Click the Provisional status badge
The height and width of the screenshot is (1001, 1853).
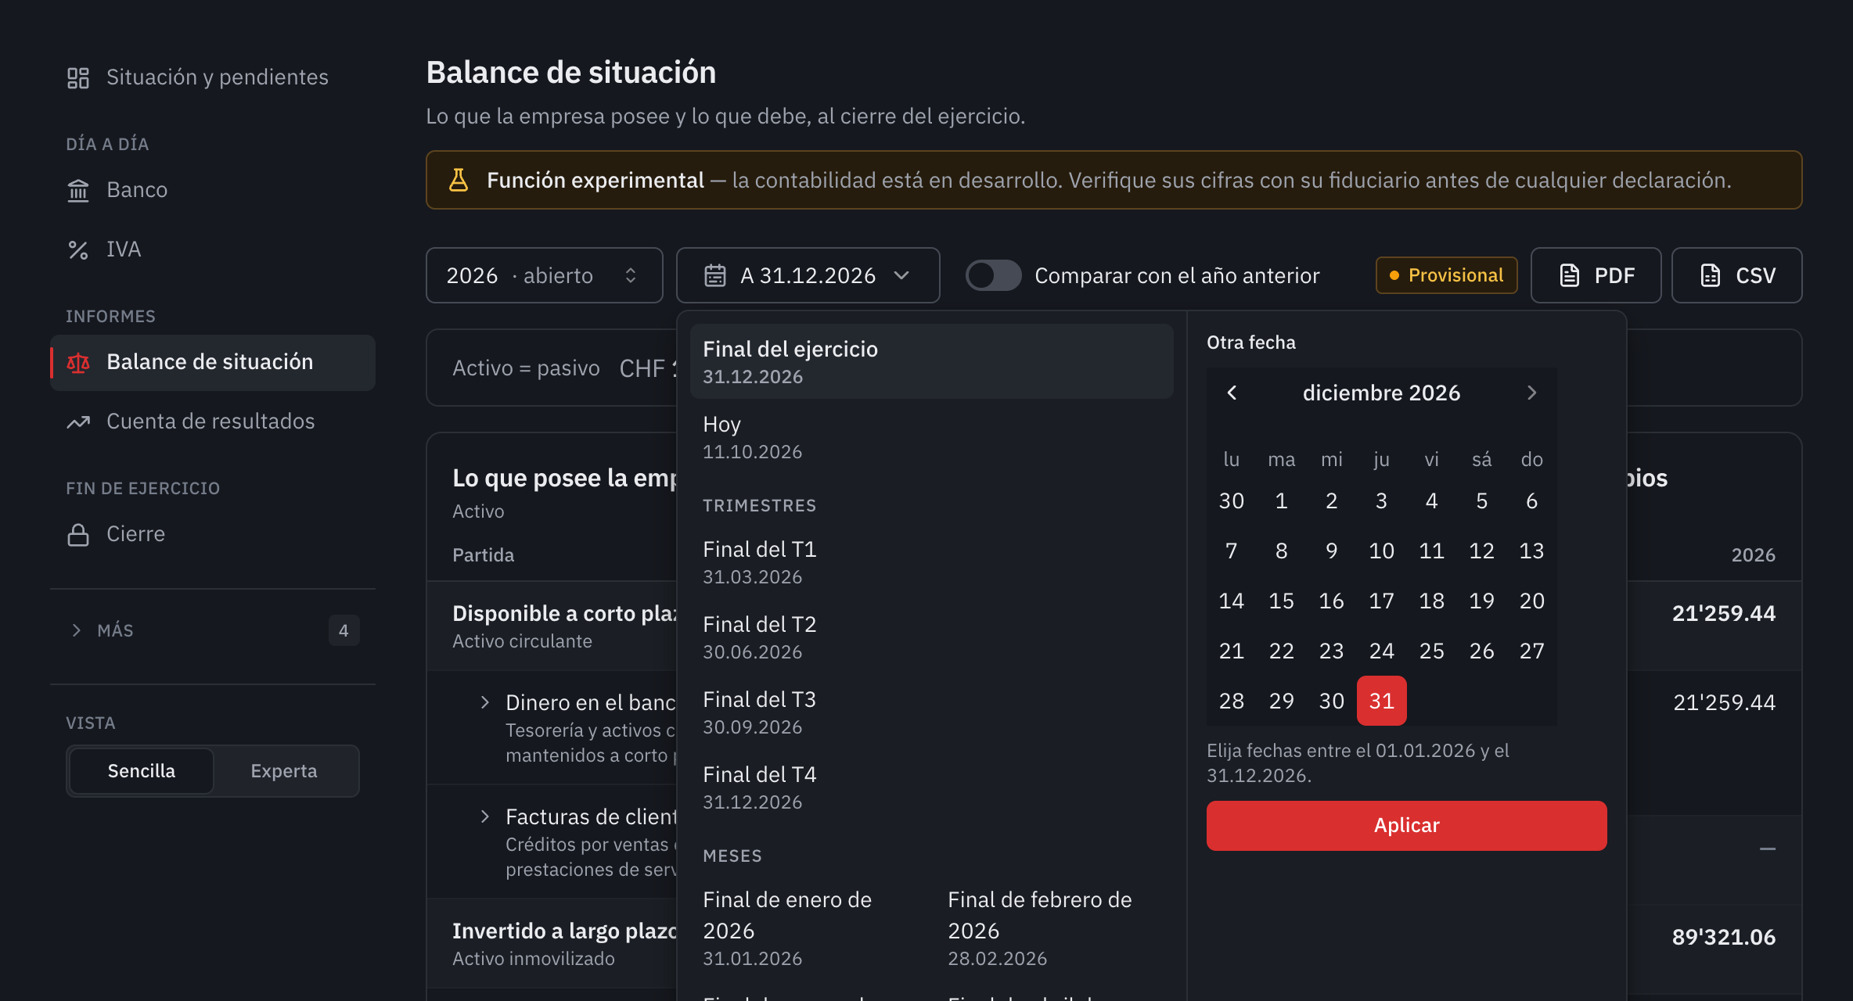tap(1446, 275)
